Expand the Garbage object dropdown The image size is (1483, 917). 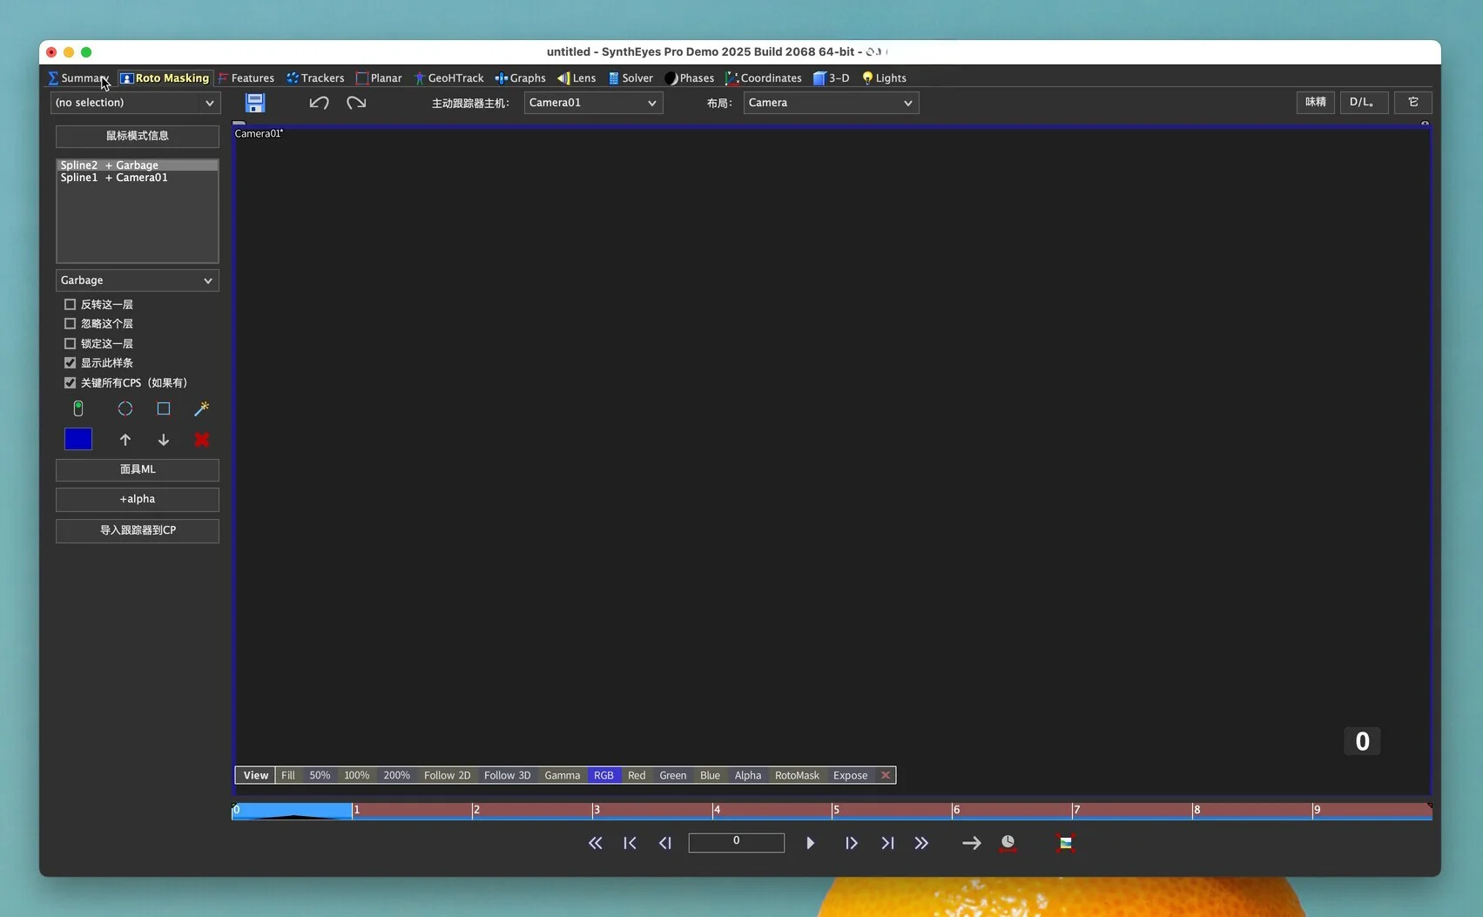pyautogui.click(x=137, y=280)
